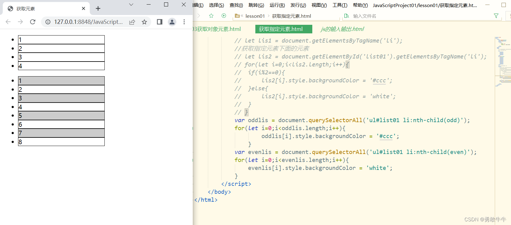Open the 视图(V) menu

pos(319,5)
